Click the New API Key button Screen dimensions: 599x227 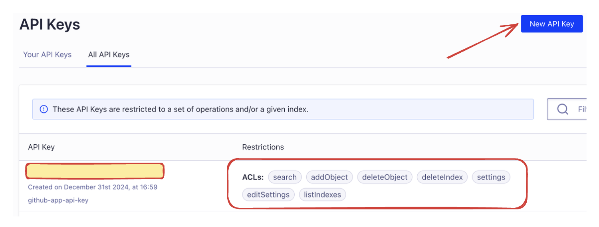coord(551,24)
